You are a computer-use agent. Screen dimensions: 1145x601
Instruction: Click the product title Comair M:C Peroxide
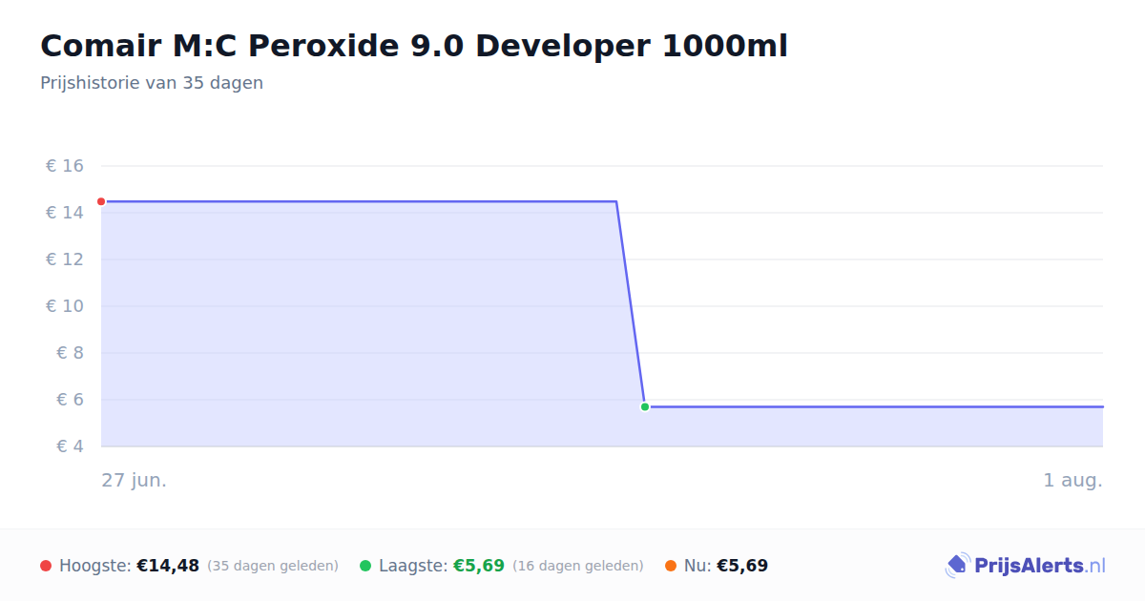414,46
